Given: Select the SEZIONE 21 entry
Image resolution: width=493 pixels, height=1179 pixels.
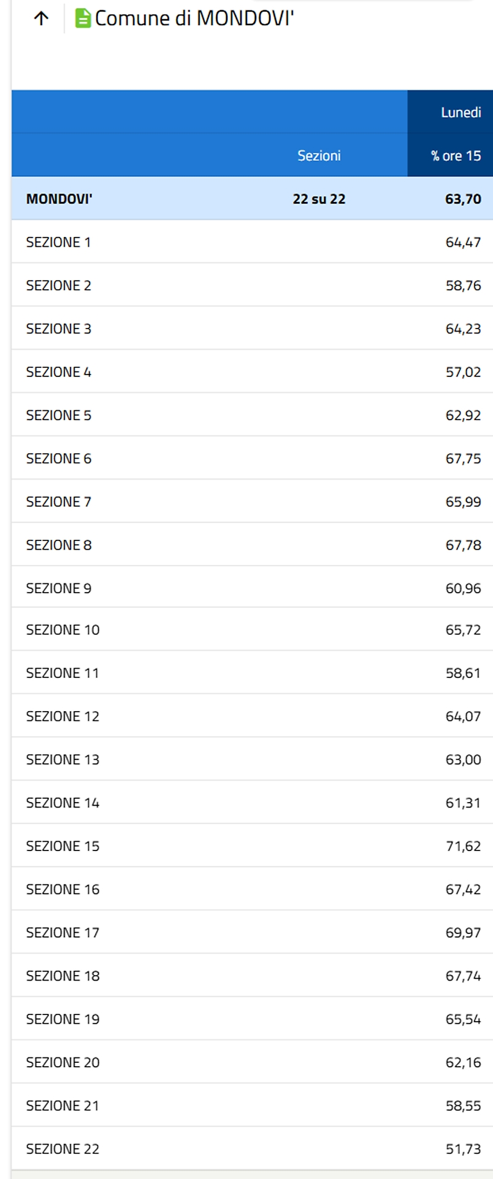Looking at the screenshot, I should click(62, 1106).
